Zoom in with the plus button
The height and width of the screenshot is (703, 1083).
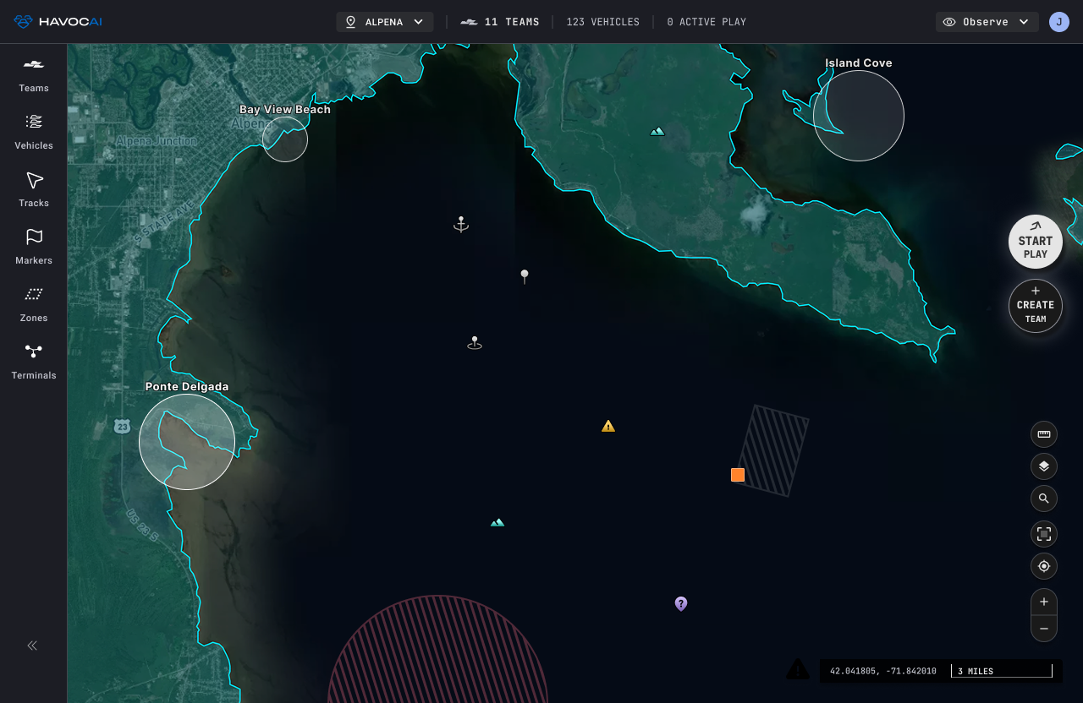pyautogui.click(x=1044, y=602)
